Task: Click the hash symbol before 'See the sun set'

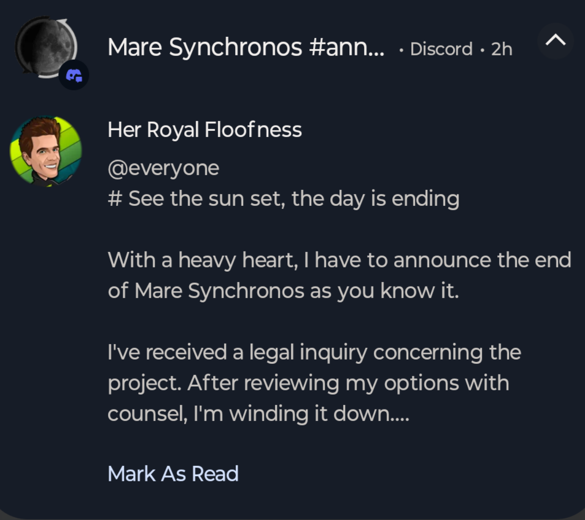Action: (x=114, y=200)
